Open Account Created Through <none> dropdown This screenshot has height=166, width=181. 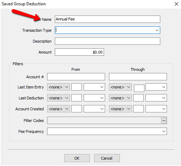[120, 109]
